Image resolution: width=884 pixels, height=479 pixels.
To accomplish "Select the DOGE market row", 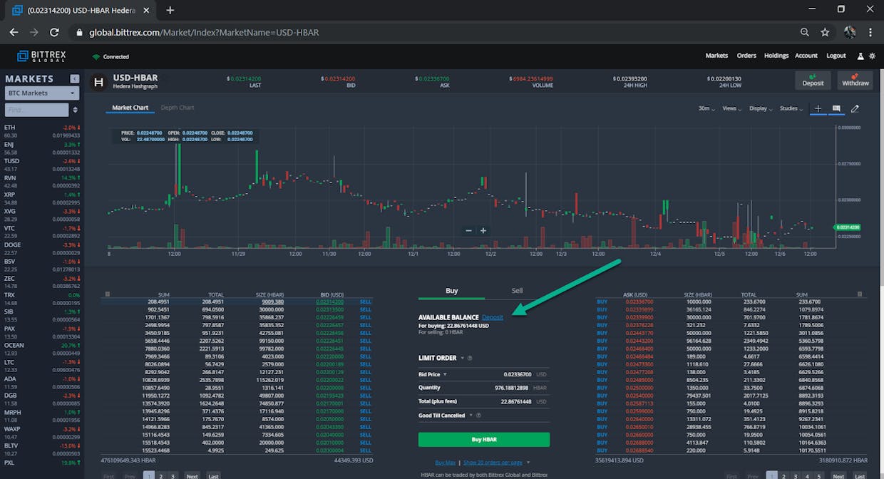I will click(42, 248).
